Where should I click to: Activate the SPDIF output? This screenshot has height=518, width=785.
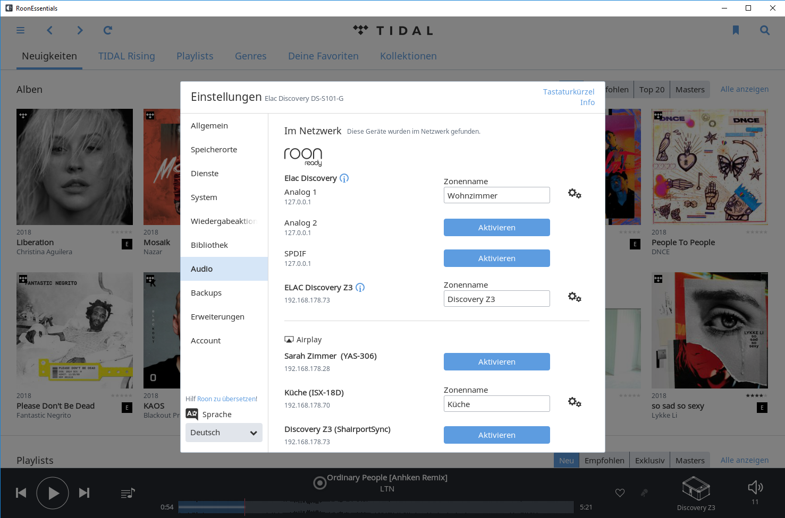coord(497,258)
